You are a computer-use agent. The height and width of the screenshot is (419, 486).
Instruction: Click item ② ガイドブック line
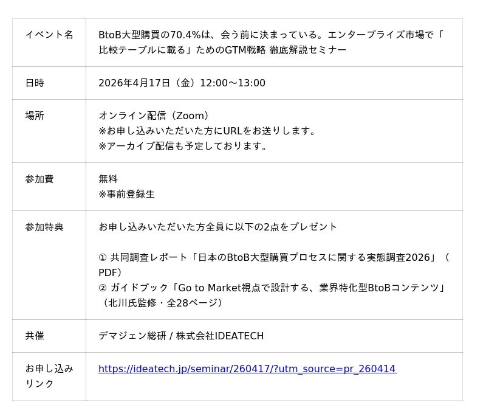coord(272,288)
